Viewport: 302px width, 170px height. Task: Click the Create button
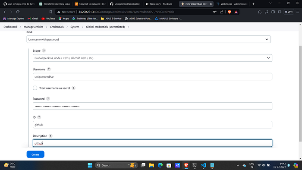click(x=35, y=154)
